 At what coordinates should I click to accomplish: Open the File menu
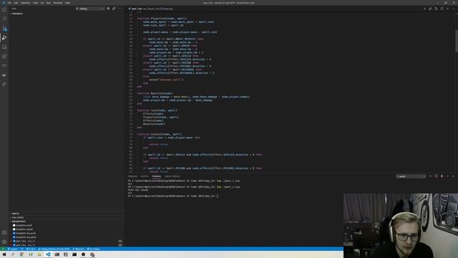tap(9, 3)
